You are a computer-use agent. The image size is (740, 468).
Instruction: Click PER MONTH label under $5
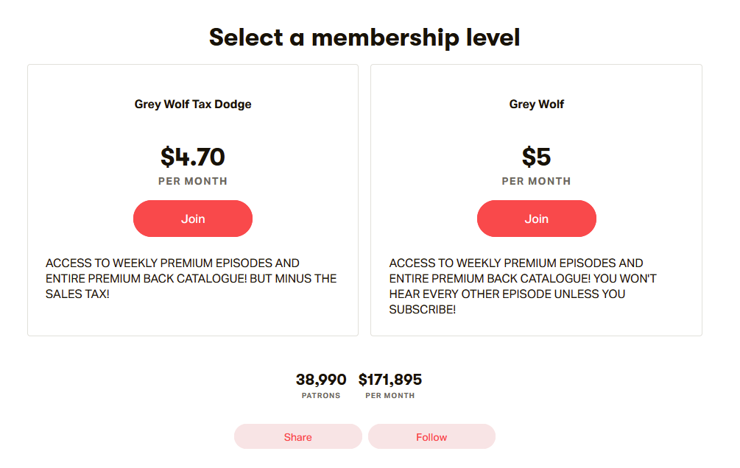pyautogui.click(x=537, y=181)
